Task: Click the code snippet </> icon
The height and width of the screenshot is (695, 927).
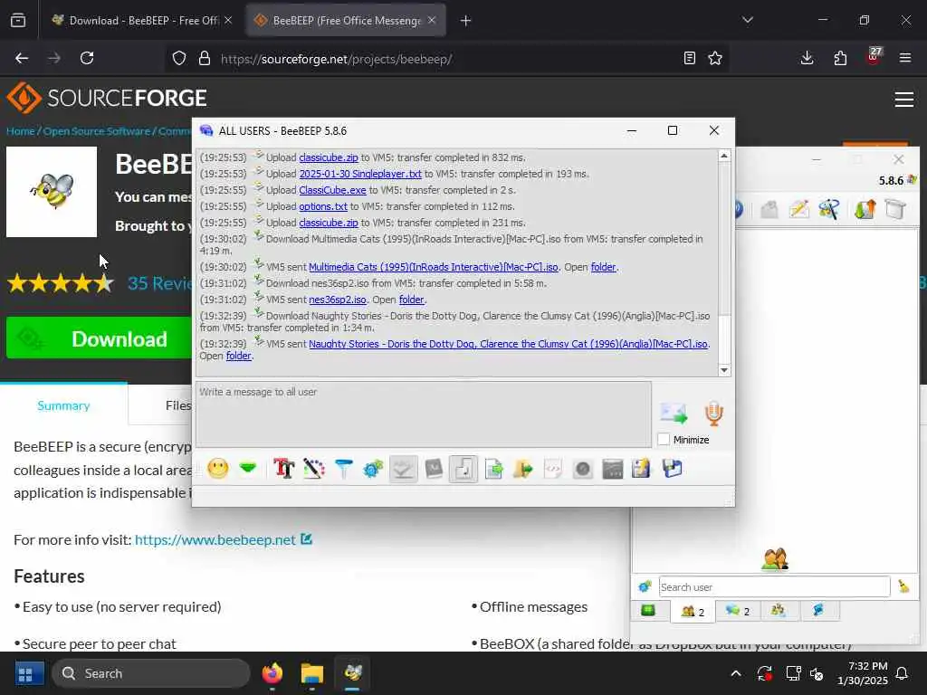Action: 553,470
